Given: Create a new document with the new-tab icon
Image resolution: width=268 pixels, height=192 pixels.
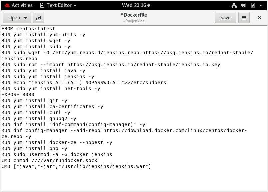Looking at the screenshot, I should pos(39,17).
